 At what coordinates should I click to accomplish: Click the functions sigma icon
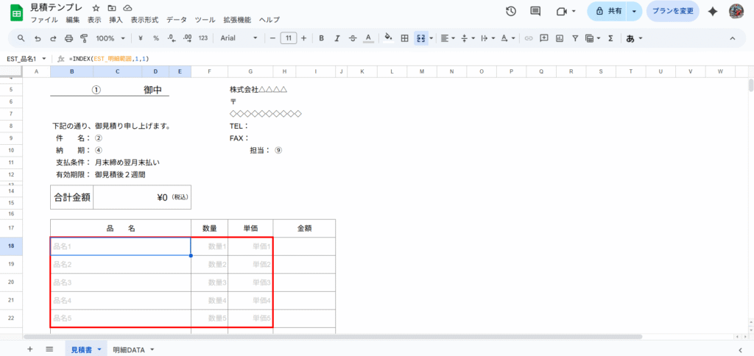pos(609,38)
